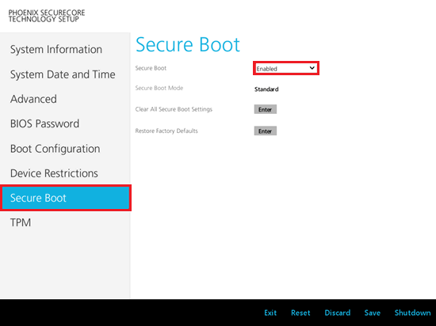Viewport: 436px width, 326px height.
Task: Click Enter for Restore Factory Defaults
Action: pyautogui.click(x=266, y=131)
